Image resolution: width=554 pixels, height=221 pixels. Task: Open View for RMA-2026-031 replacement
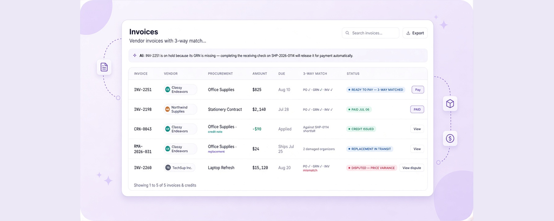coord(417,149)
